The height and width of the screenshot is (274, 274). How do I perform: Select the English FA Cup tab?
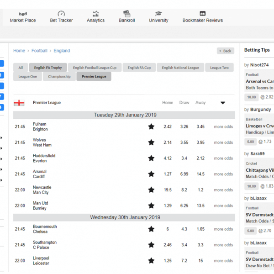[x=139, y=68]
